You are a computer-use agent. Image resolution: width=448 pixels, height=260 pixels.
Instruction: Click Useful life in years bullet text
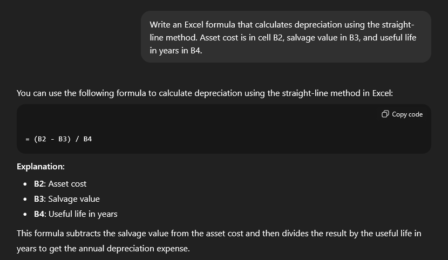pos(83,214)
